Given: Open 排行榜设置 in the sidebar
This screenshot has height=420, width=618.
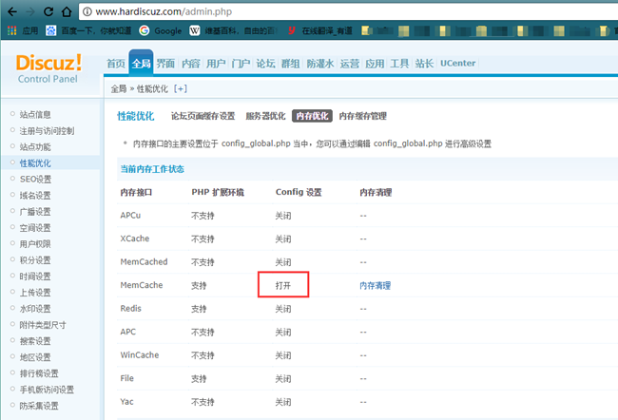Looking at the screenshot, I should tap(39, 373).
